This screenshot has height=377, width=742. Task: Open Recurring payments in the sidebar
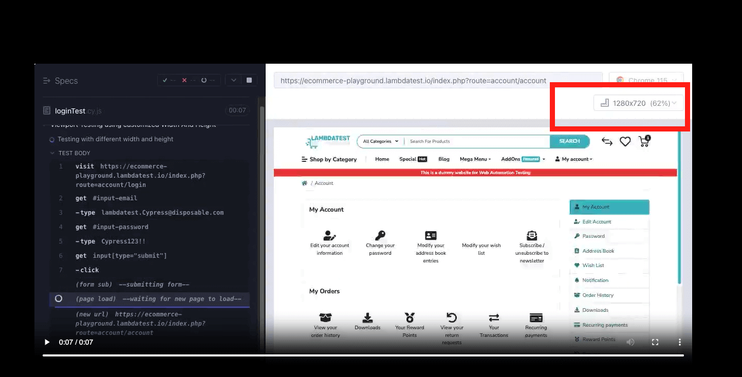click(609, 325)
